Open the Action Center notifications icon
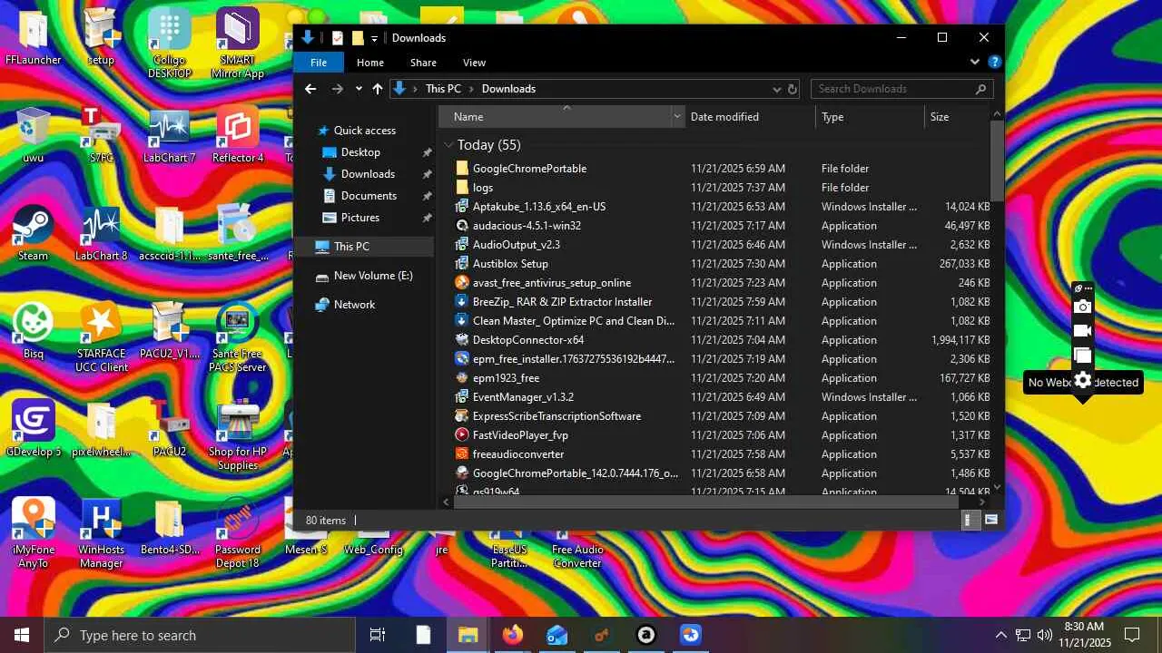This screenshot has height=653, width=1162. [x=1132, y=635]
